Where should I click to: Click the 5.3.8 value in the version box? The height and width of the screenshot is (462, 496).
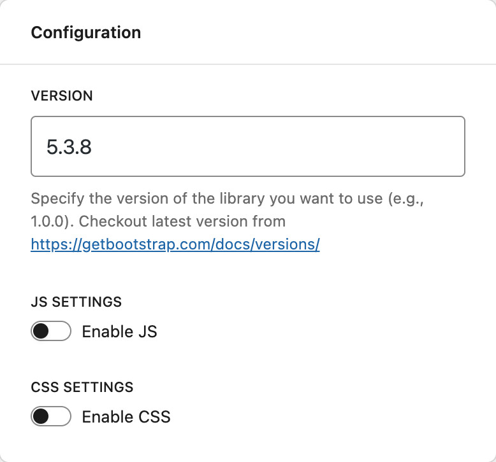69,147
